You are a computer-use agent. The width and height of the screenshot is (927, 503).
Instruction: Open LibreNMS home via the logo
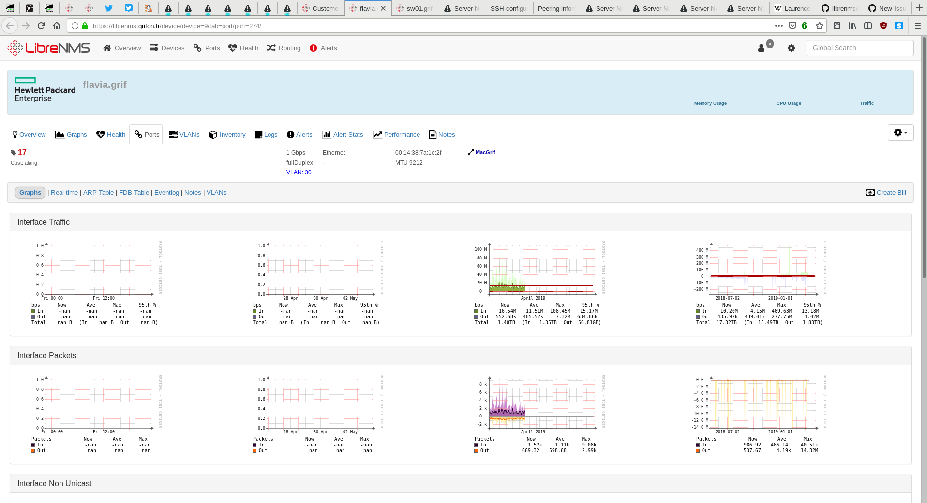48,48
